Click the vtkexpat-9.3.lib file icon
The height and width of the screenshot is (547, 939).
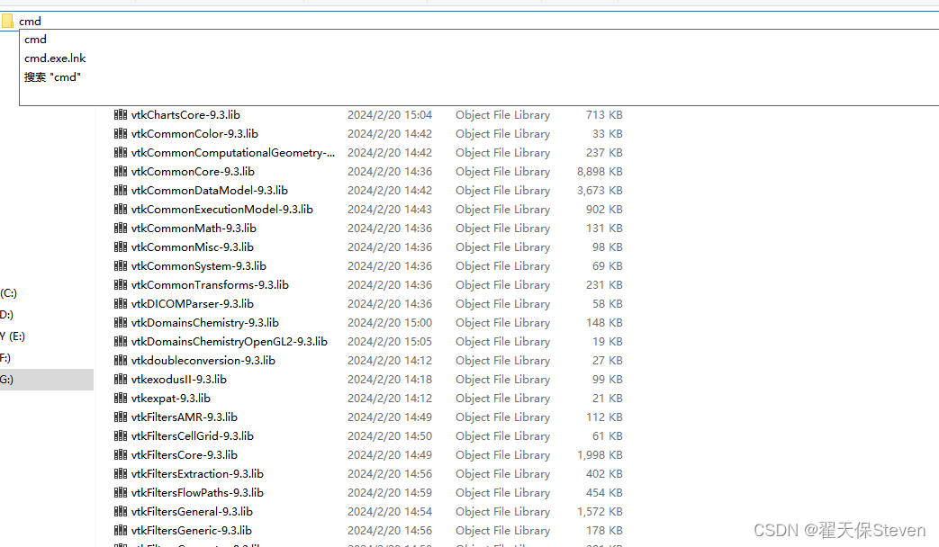point(121,398)
